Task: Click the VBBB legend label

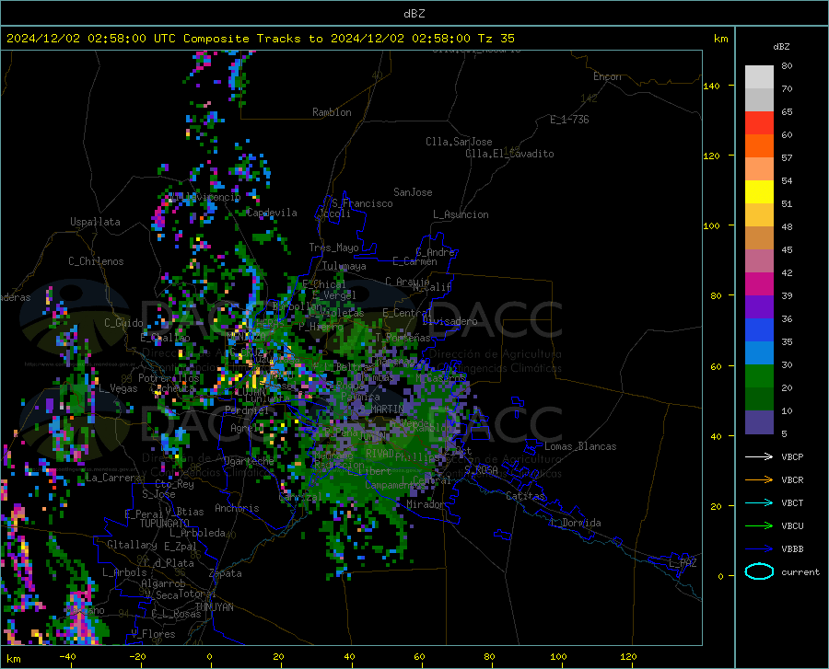Action: 792,549
